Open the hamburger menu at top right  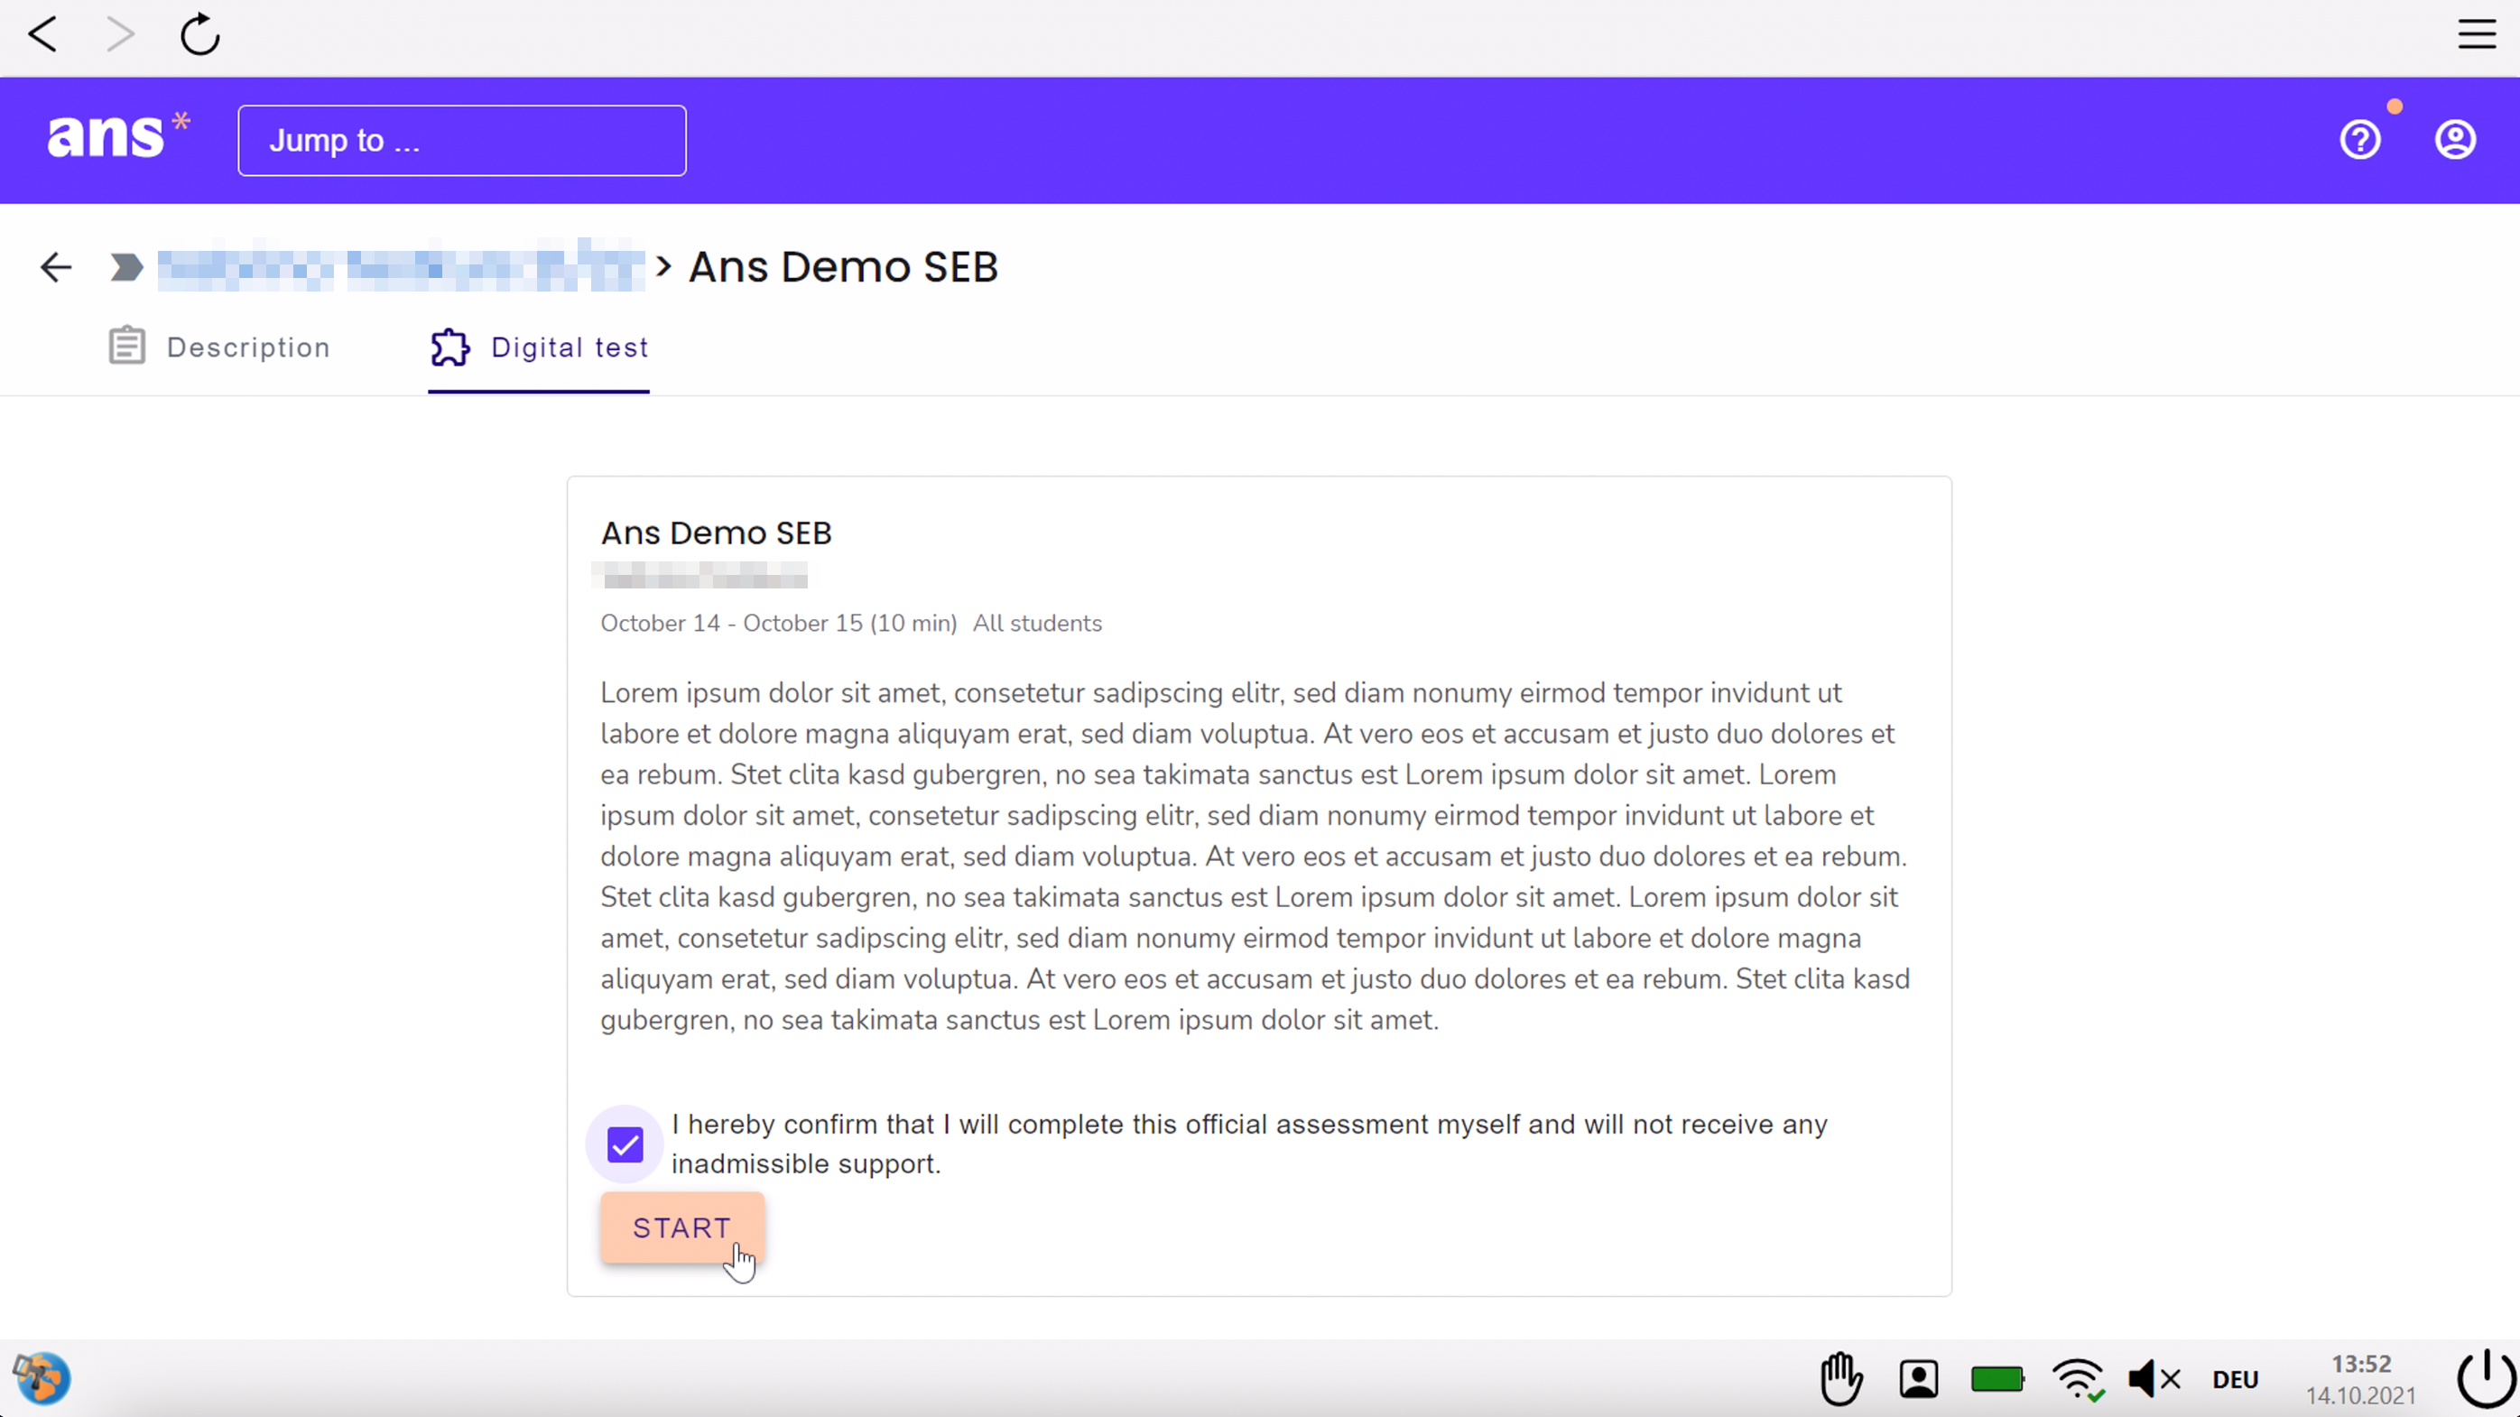[x=2476, y=35]
